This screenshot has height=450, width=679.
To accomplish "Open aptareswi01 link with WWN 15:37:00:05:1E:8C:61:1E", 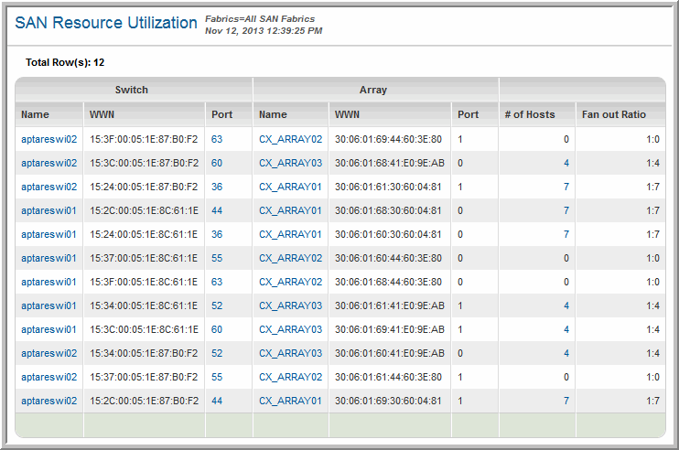I will 49,258.
